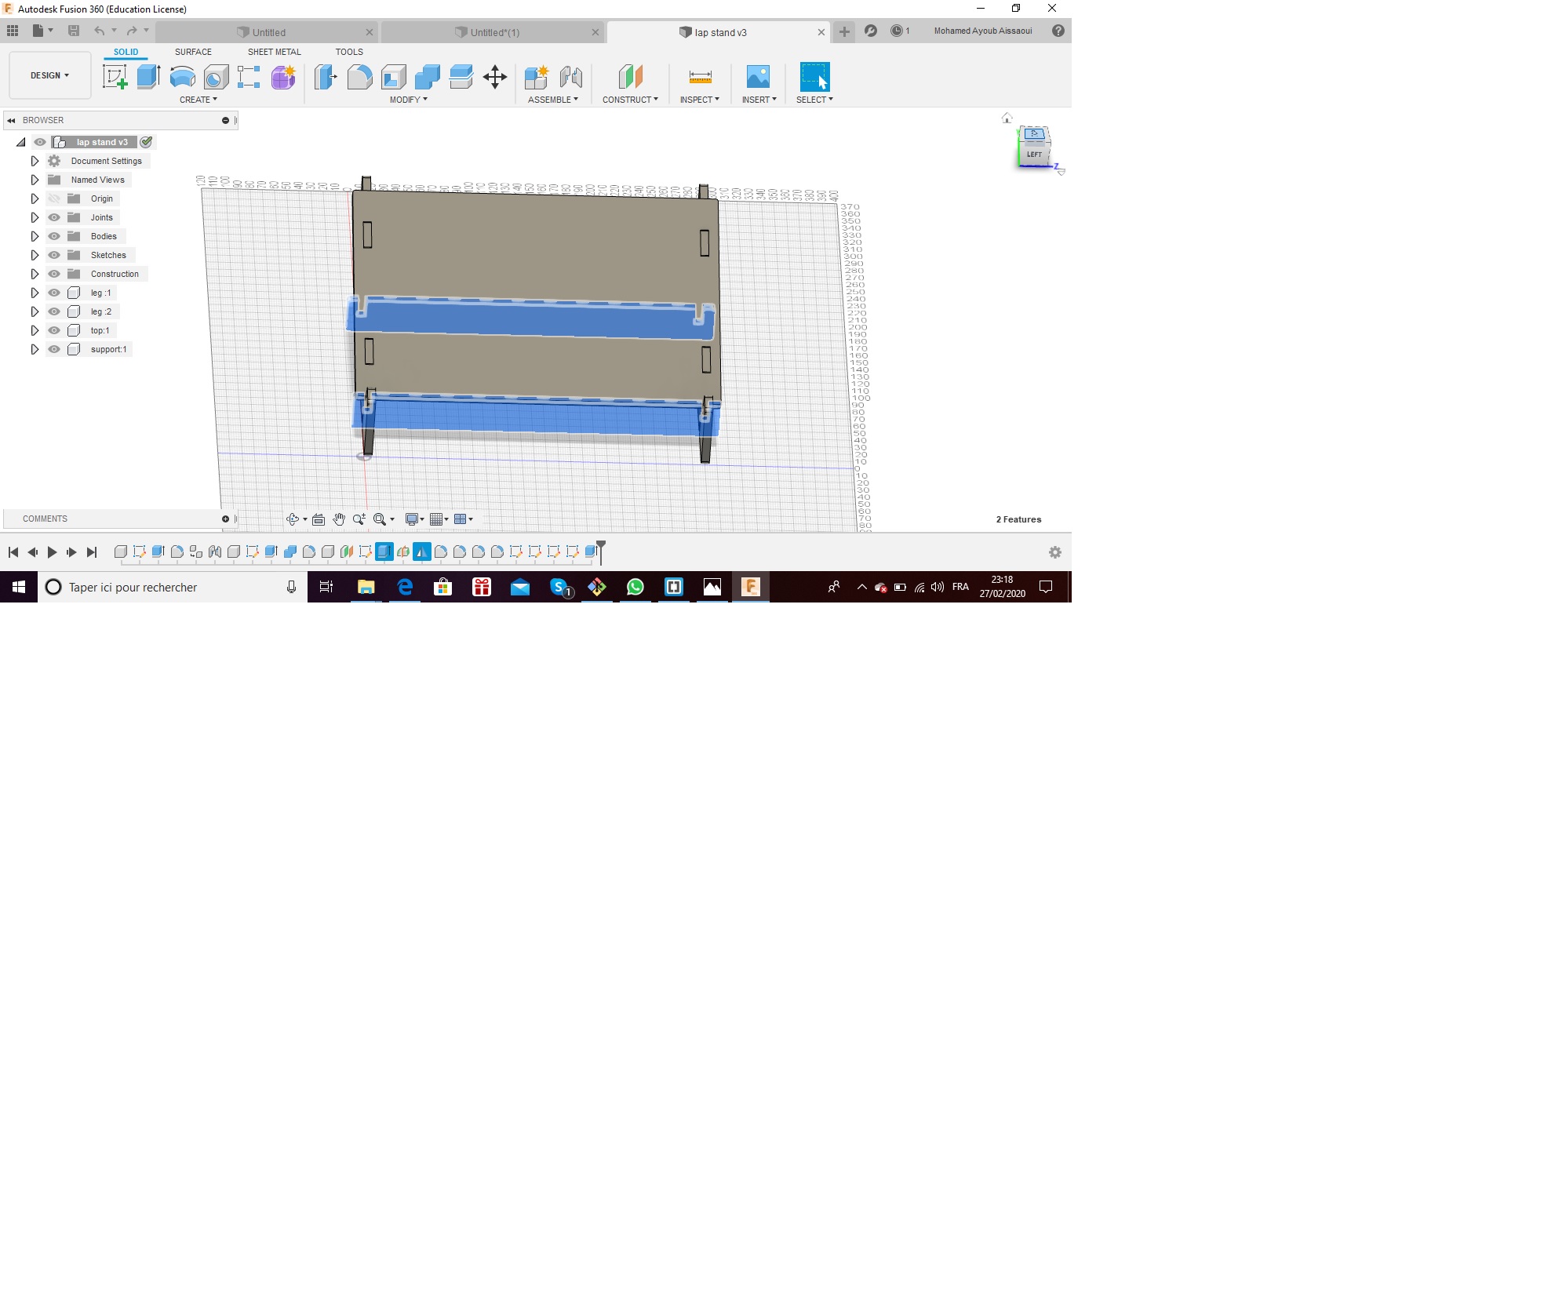Toggle visibility of support:1 component
Image resolution: width=1544 pixels, height=1296 pixels.
[x=54, y=349]
